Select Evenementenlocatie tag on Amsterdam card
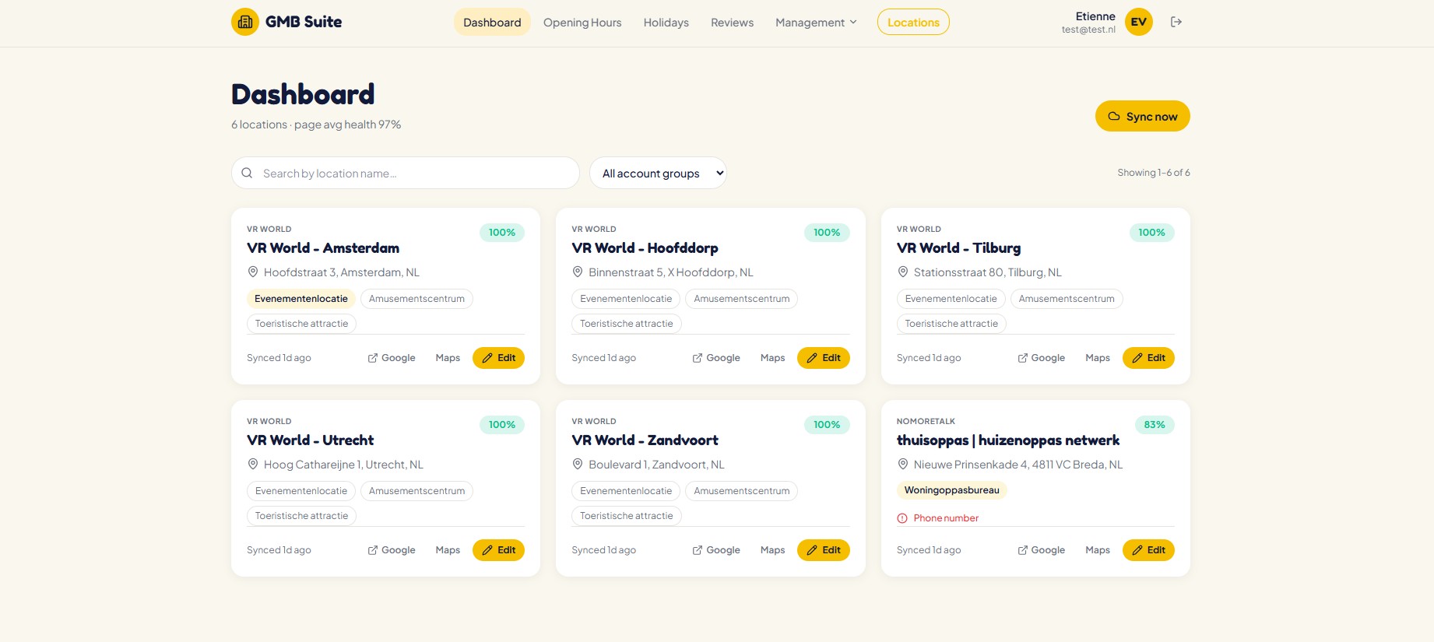The width and height of the screenshot is (1434, 642). pos(301,299)
